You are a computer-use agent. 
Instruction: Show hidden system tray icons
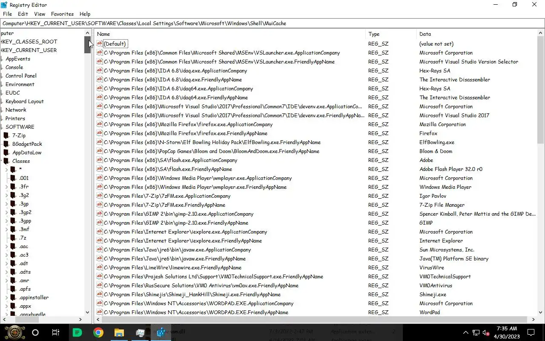[466, 332]
